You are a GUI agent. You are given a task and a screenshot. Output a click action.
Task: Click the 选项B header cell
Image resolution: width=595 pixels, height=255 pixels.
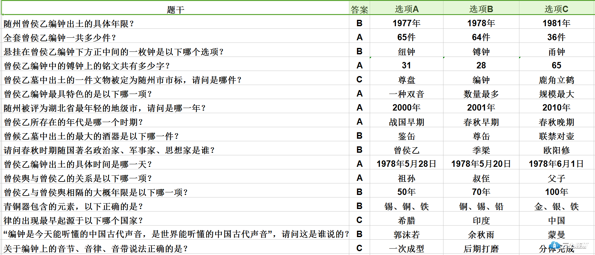tap(481, 9)
